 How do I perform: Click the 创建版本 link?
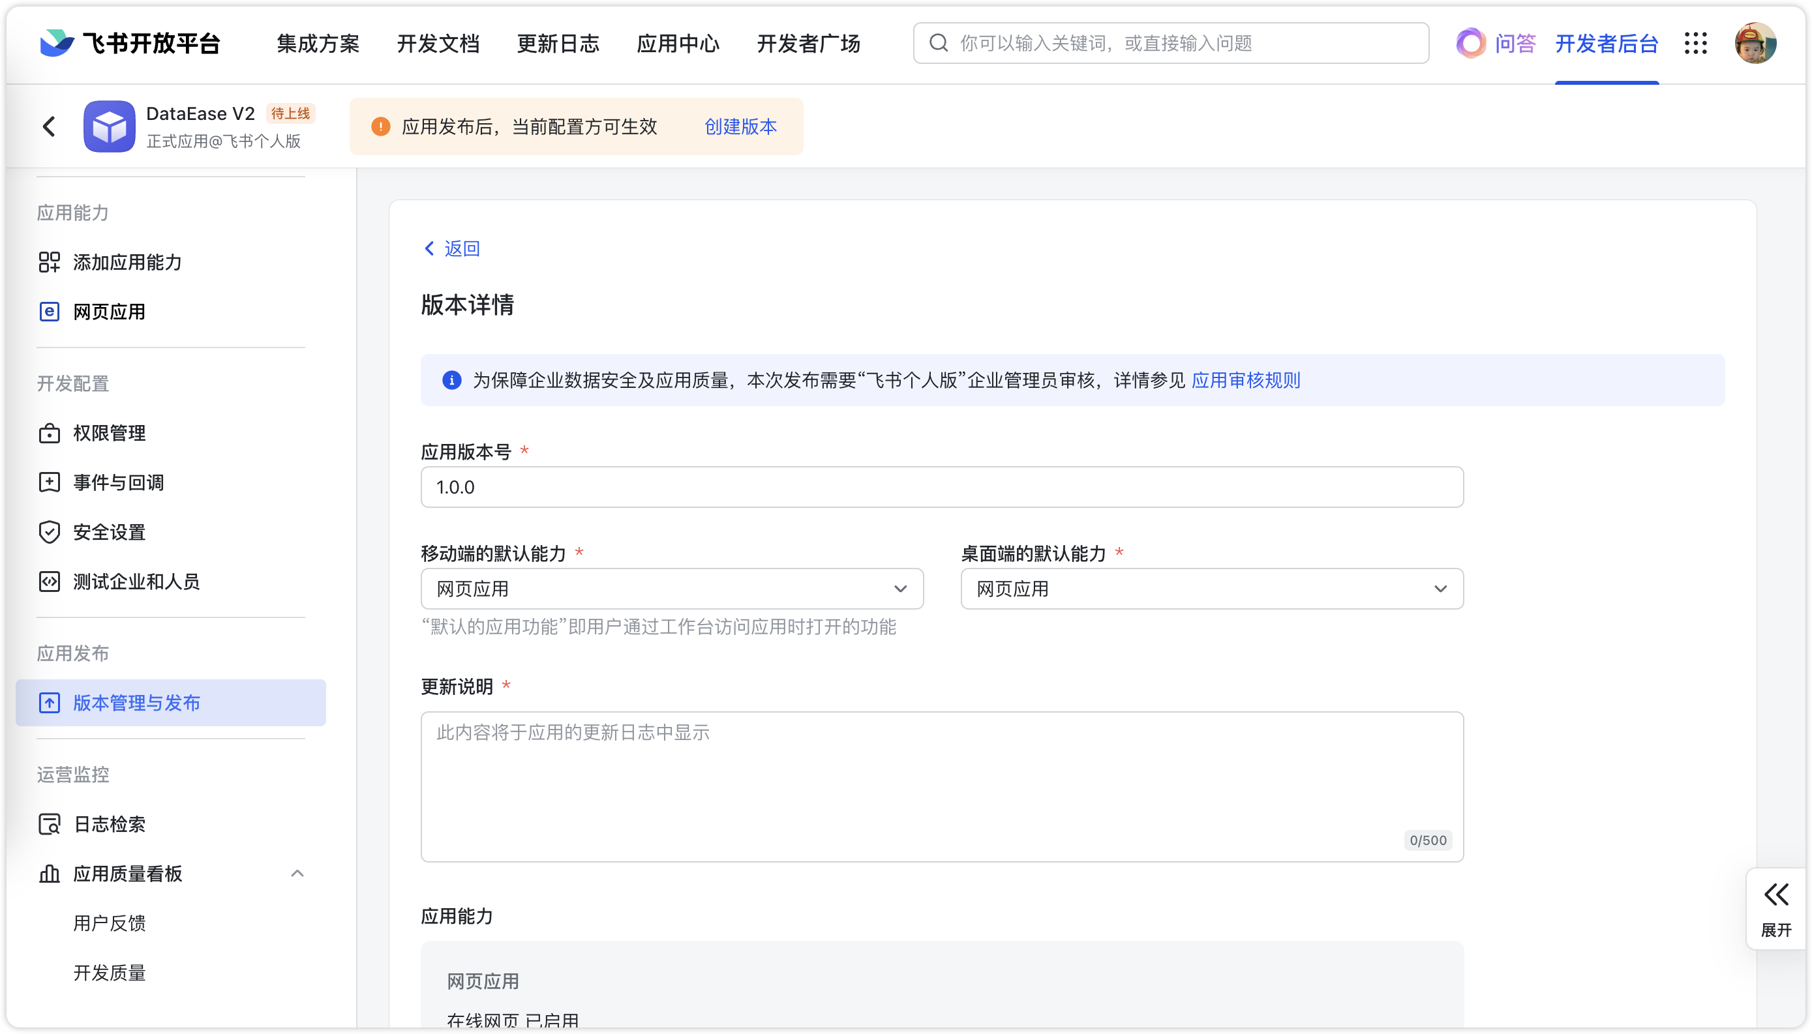coord(741,126)
